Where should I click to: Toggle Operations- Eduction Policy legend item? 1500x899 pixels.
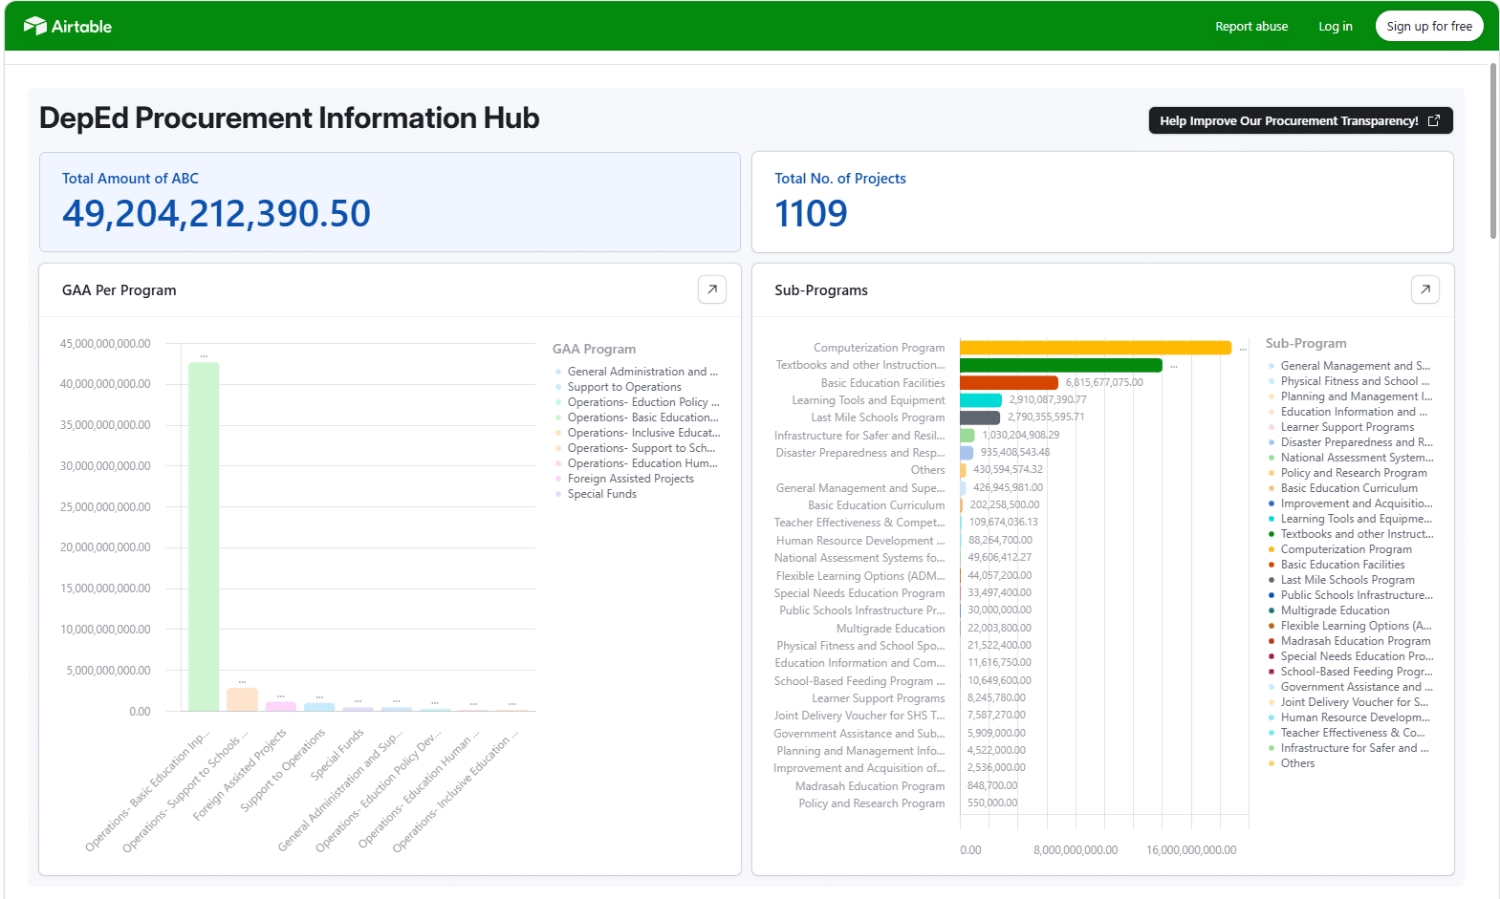coord(637,402)
